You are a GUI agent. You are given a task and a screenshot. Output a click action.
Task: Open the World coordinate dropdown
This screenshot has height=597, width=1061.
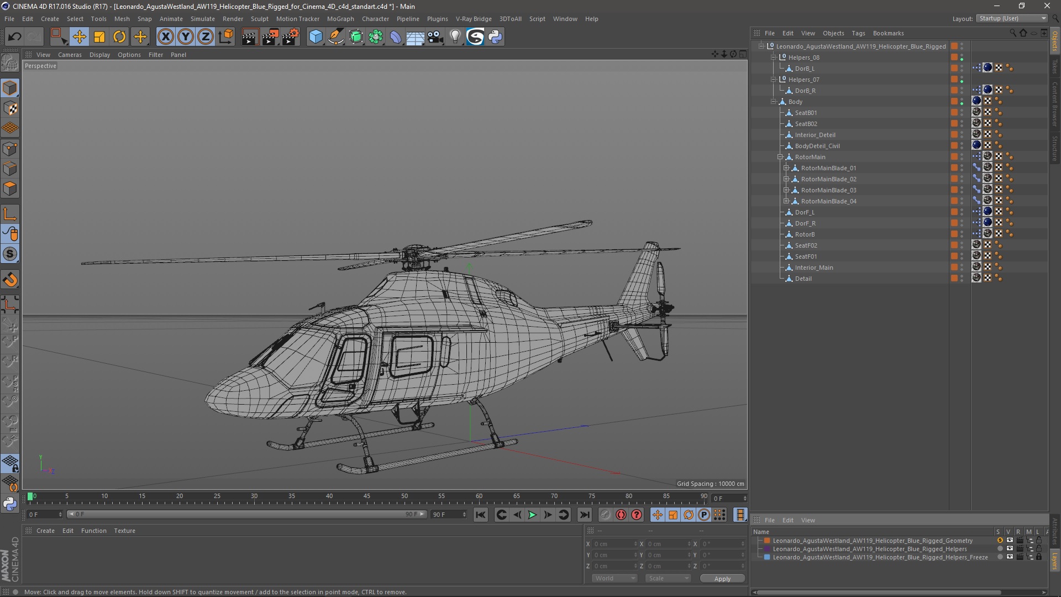click(x=614, y=578)
